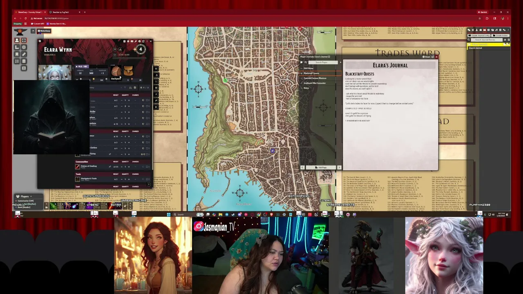Click Create Journal Entry button

tap(479, 36)
